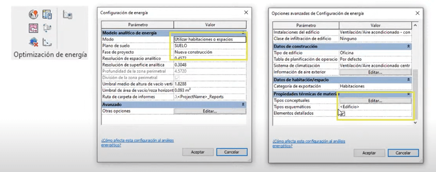The width and height of the screenshot is (436, 172).
Task: Click the Umbral medio de altura value 1.8288
Action: click(x=209, y=84)
